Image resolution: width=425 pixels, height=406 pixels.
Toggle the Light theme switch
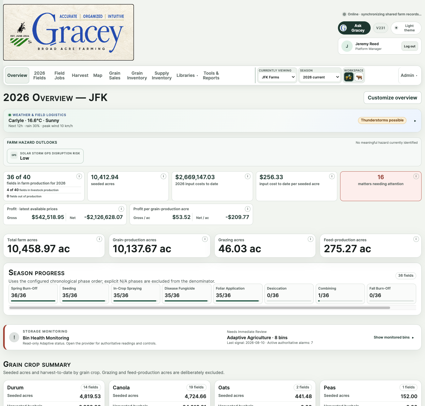point(406,28)
